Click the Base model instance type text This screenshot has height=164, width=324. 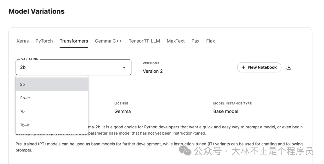pyautogui.click(x=226, y=111)
